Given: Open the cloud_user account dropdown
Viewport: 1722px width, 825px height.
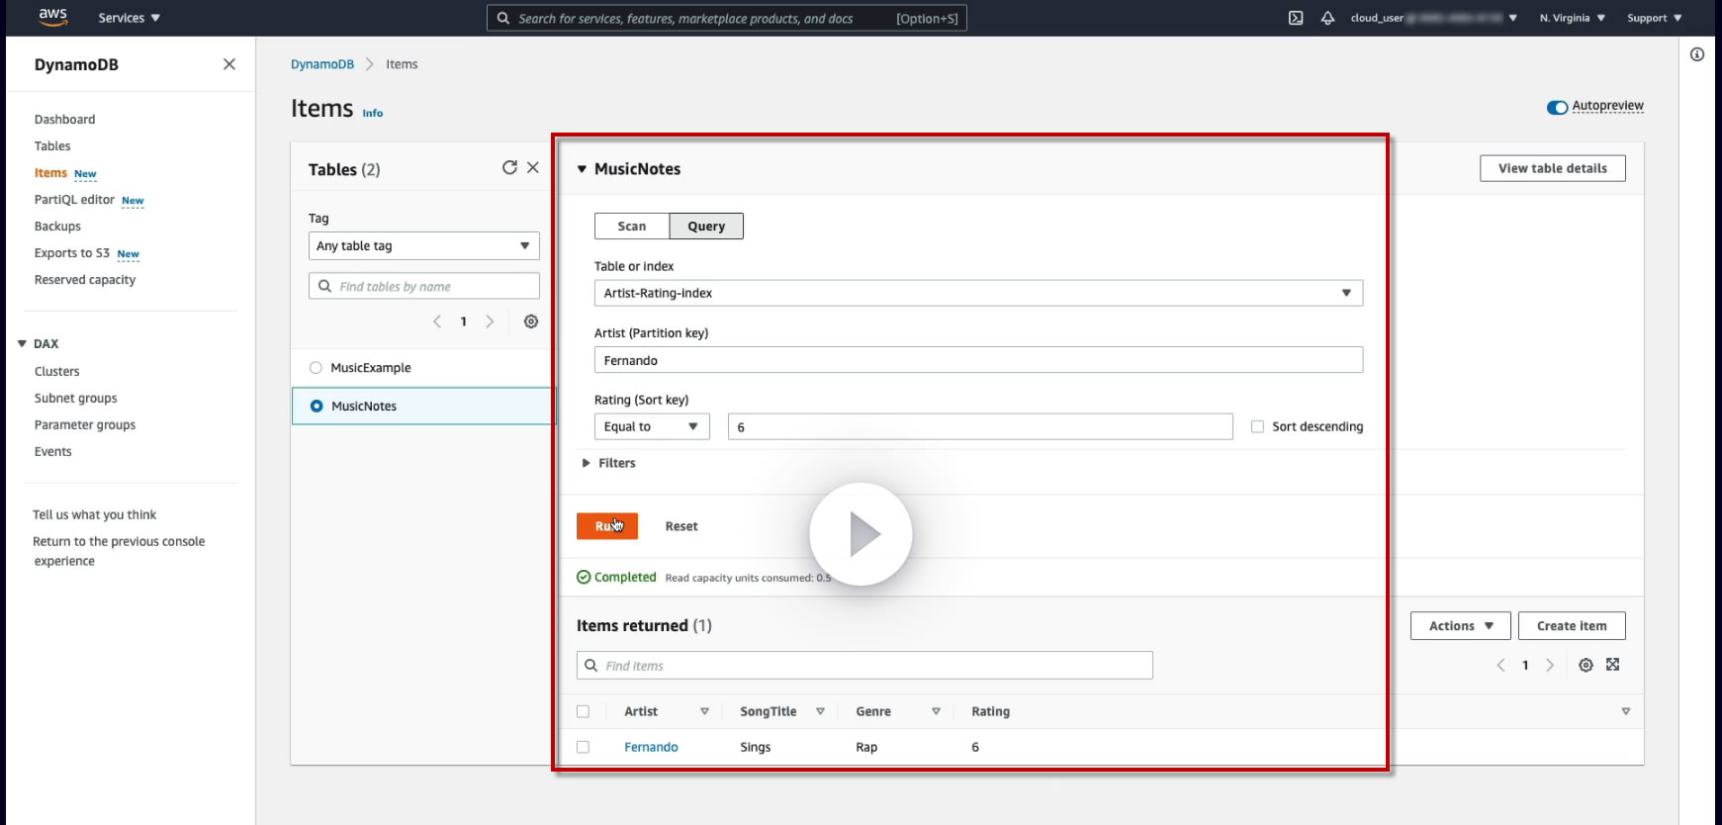Looking at the screenshot, I should tap(1433, 18).
